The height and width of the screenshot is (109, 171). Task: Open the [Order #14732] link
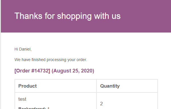[32, 71]
